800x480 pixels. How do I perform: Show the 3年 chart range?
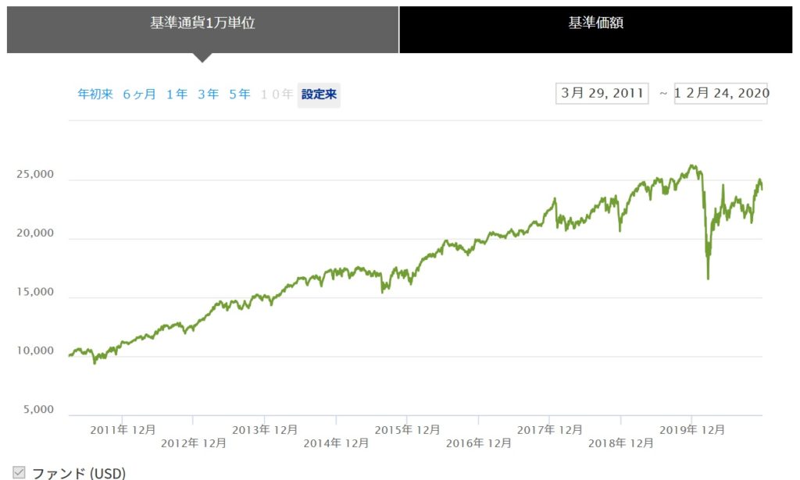tap(208, 94)
